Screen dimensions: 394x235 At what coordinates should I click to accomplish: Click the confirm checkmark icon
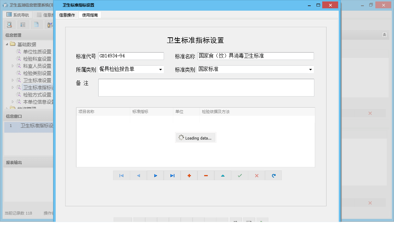[239, 175]
